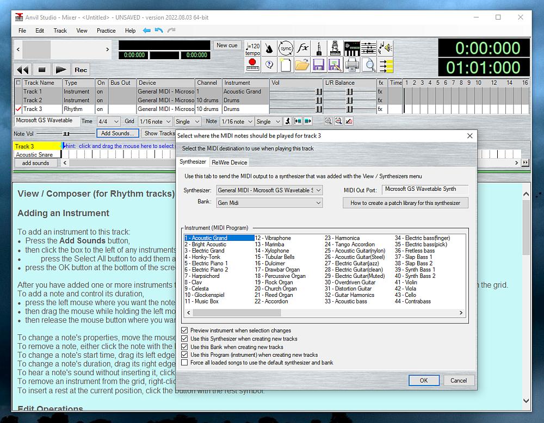Click the arrows-to-yellow-tracks icon
The height and width of the screenshot is (423, 544).
386,65
